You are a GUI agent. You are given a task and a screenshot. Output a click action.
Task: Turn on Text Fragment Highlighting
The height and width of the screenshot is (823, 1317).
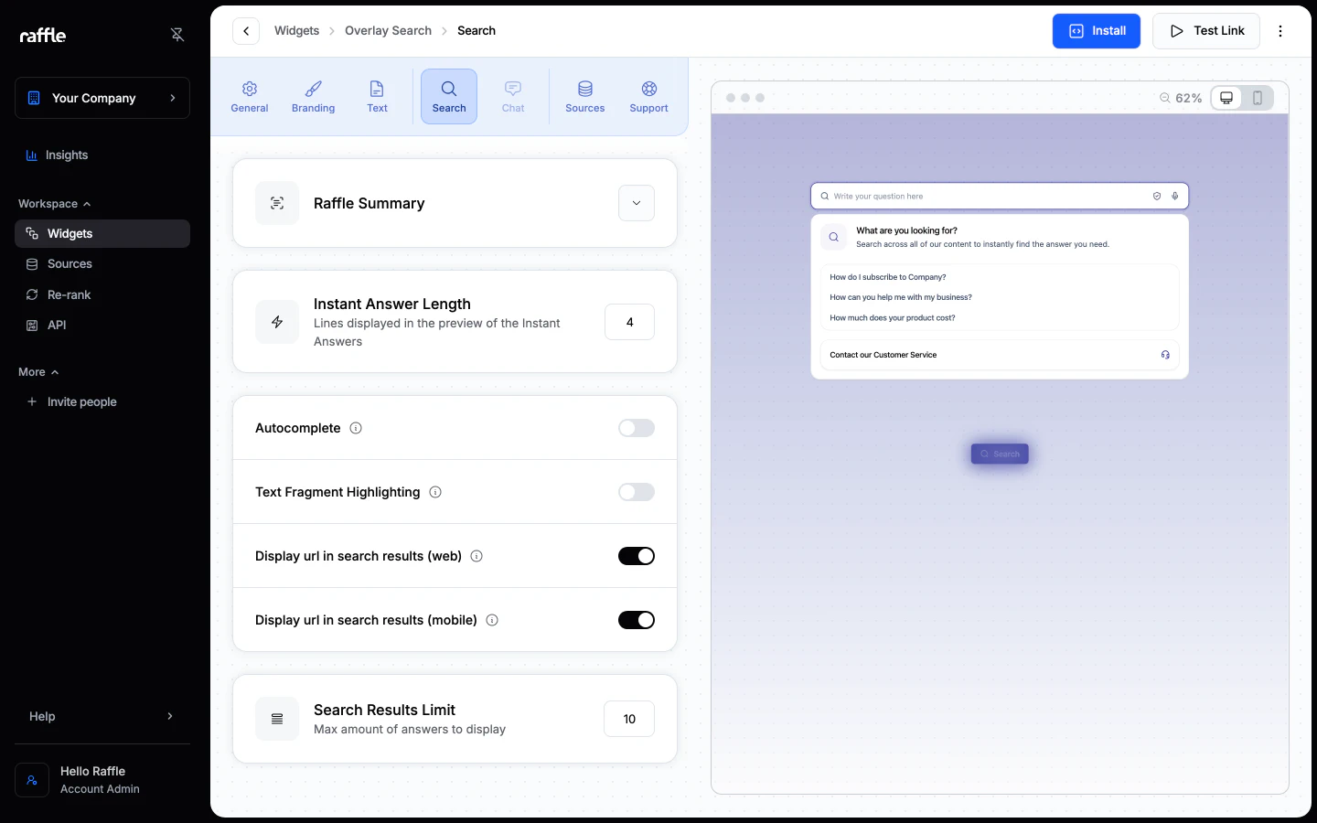(637, 492)
